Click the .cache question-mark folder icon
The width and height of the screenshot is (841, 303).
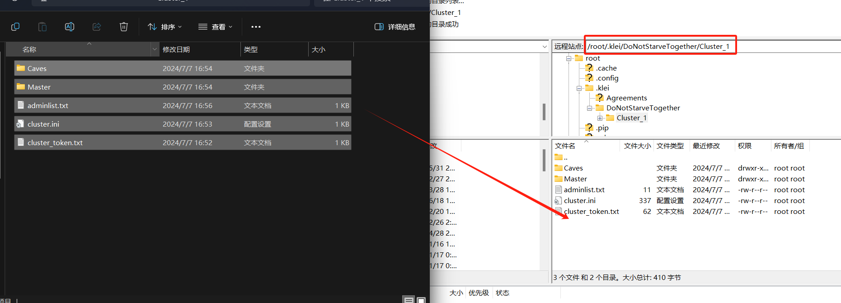tap(589, 68)
